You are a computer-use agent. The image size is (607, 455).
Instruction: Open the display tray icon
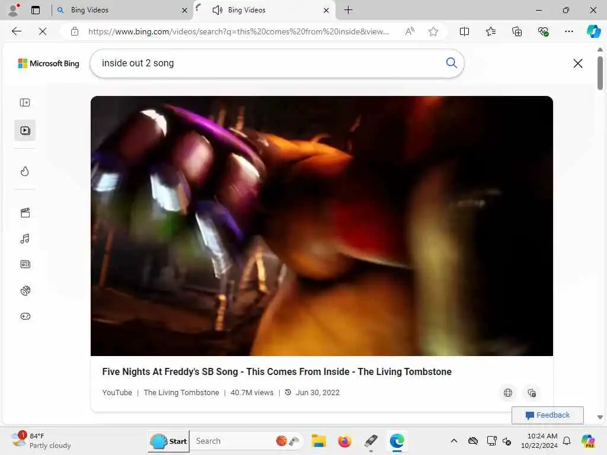(491, 441)
